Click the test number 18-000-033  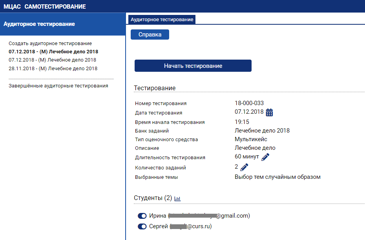[x=249, y=103]
